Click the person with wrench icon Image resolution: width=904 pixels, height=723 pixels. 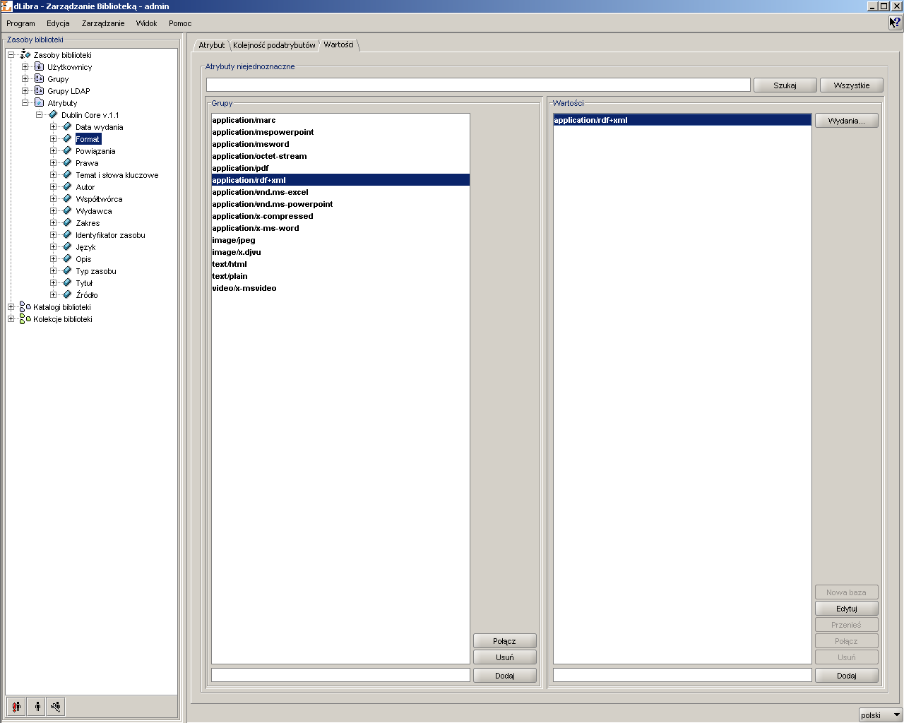pyautogui.click(x=56, y=706)
